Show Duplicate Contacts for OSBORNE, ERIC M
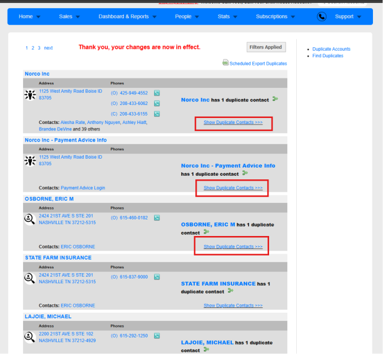Viewport: 383px width, 354px height. pyautogui.click(x=233, y=247)
